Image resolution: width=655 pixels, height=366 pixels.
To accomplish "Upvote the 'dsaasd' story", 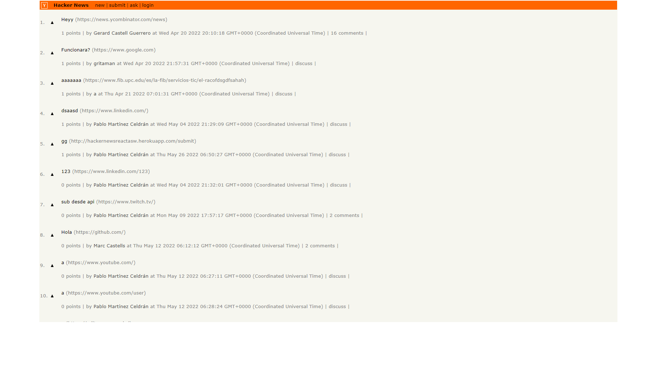I will [x=52, y=114].
